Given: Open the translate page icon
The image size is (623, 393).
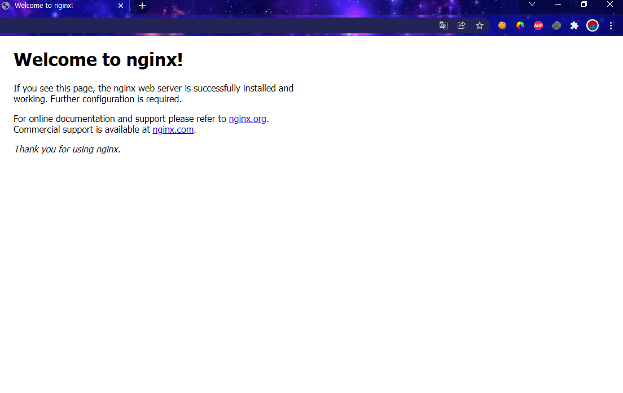Looking at the screenshot, I should pos(444,25).
